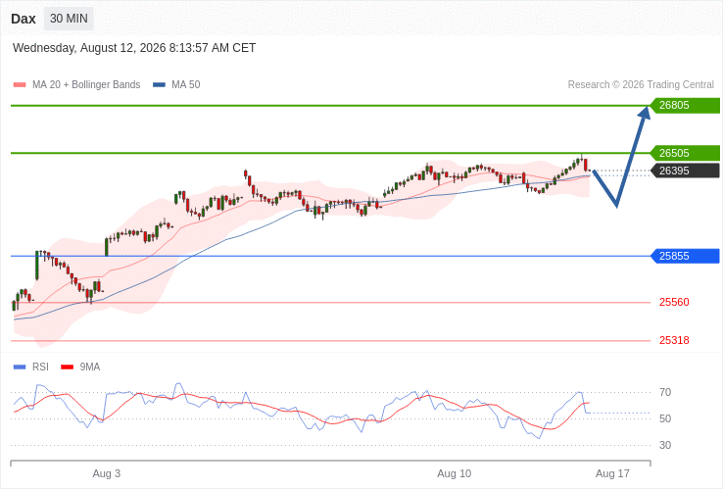This screenshot has height=490, width=723.
Task: Click the date and time stamp text
Action: click(134, 48)
